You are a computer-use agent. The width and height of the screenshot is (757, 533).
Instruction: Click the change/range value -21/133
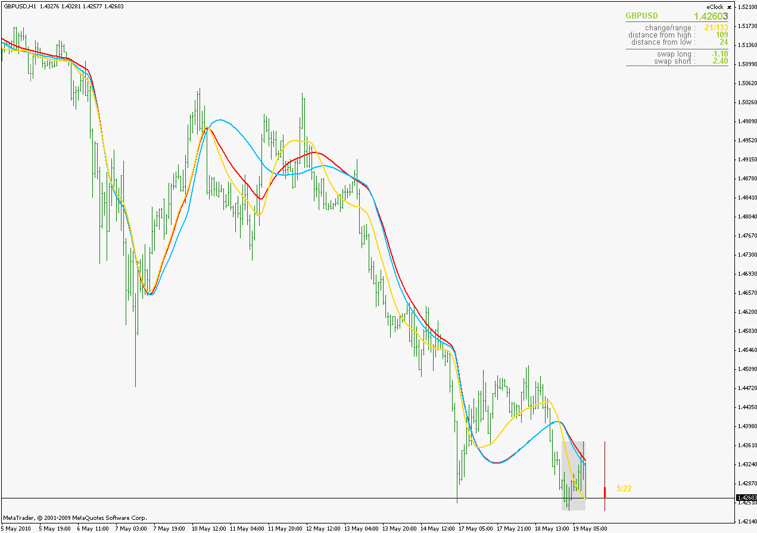[715, 28]
